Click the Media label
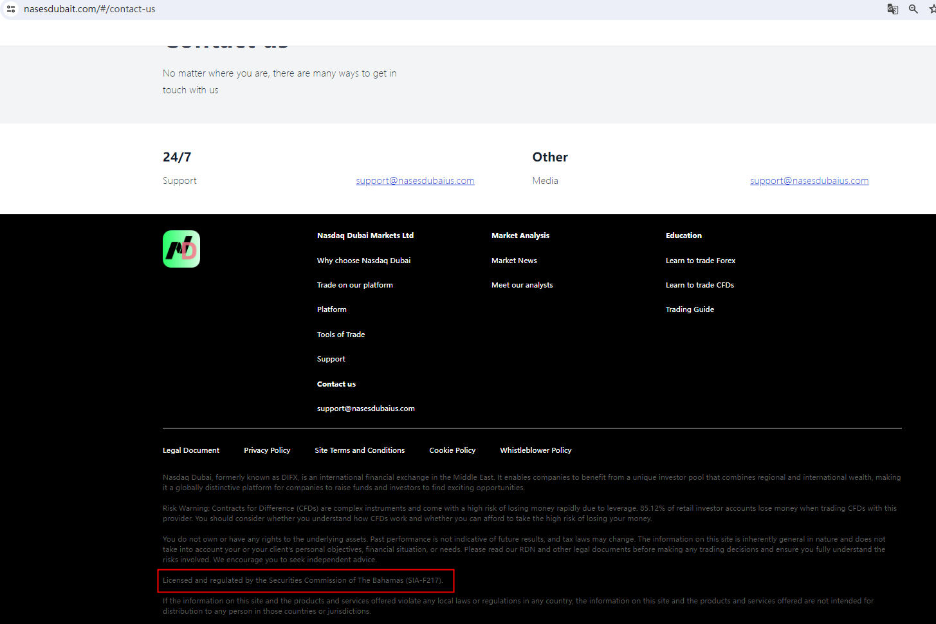Viewport: 936px width, 624px height. tap(545, 181)
